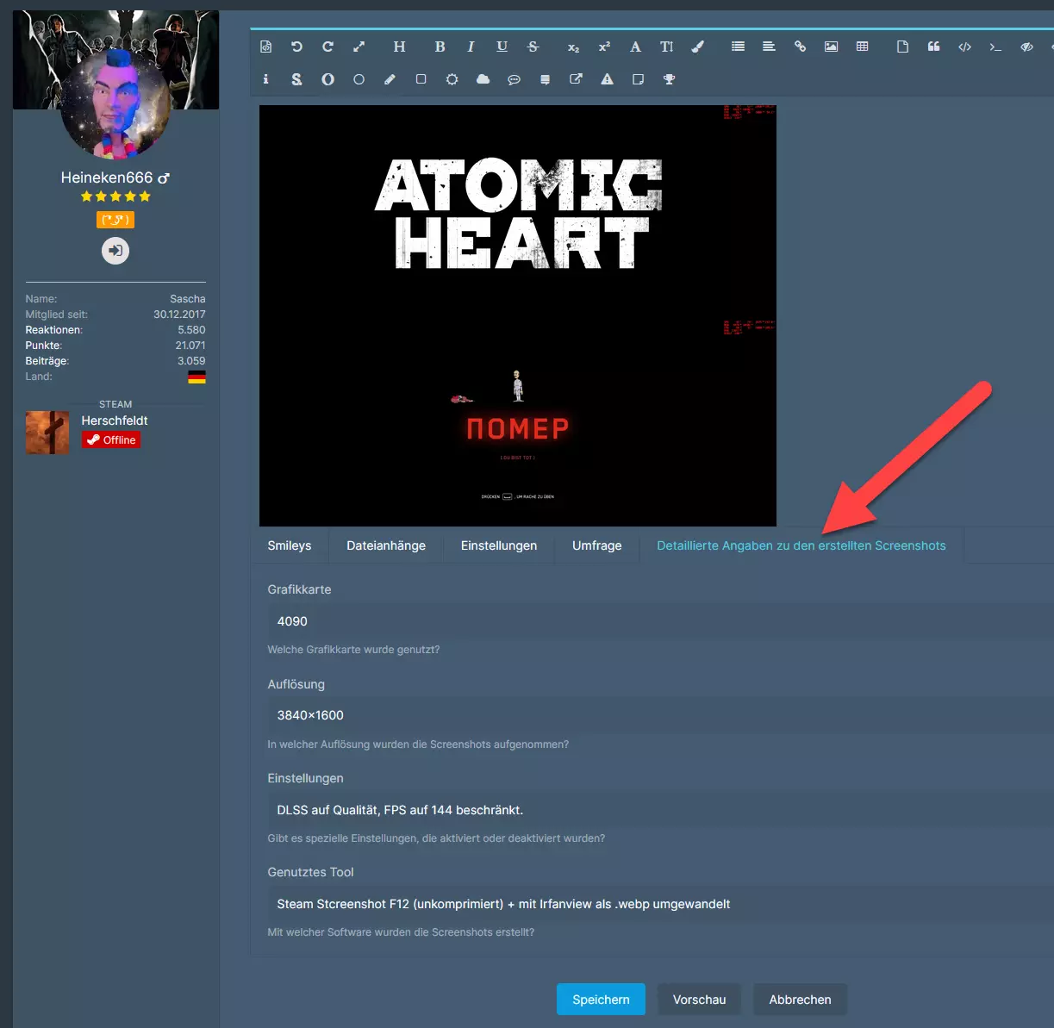This screenshot has width=1054, height=1028.
Task: Open the text color paintbrush tool
Action: (x=698, y=47)
